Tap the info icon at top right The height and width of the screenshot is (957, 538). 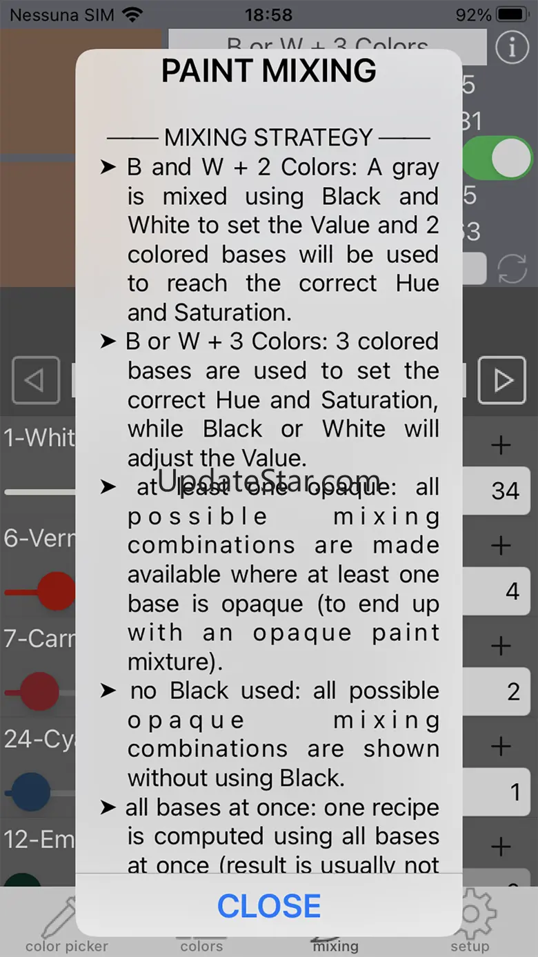tap(512, 47)
